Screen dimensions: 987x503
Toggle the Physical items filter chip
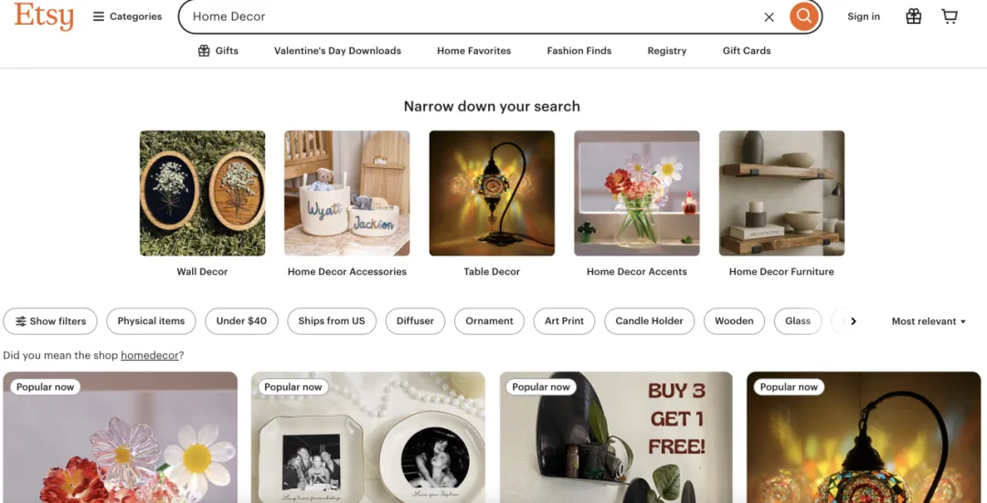(x=151, y=321)
